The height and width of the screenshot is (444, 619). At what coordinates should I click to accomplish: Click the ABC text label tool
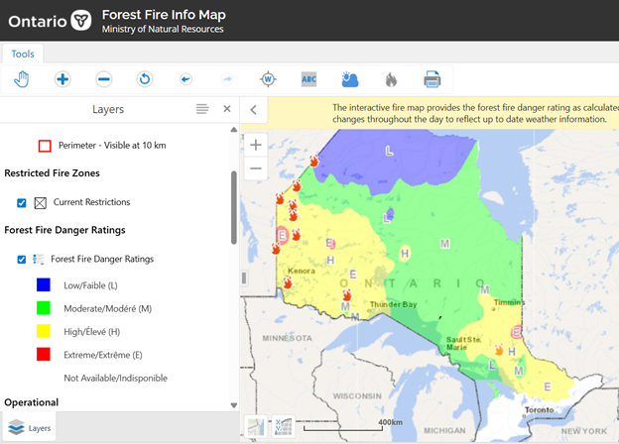309,78
